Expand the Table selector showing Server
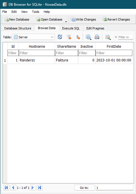 pos(33,37)
